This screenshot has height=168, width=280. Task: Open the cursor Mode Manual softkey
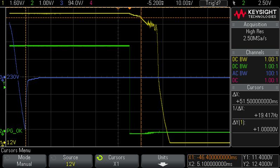(24, 161)
